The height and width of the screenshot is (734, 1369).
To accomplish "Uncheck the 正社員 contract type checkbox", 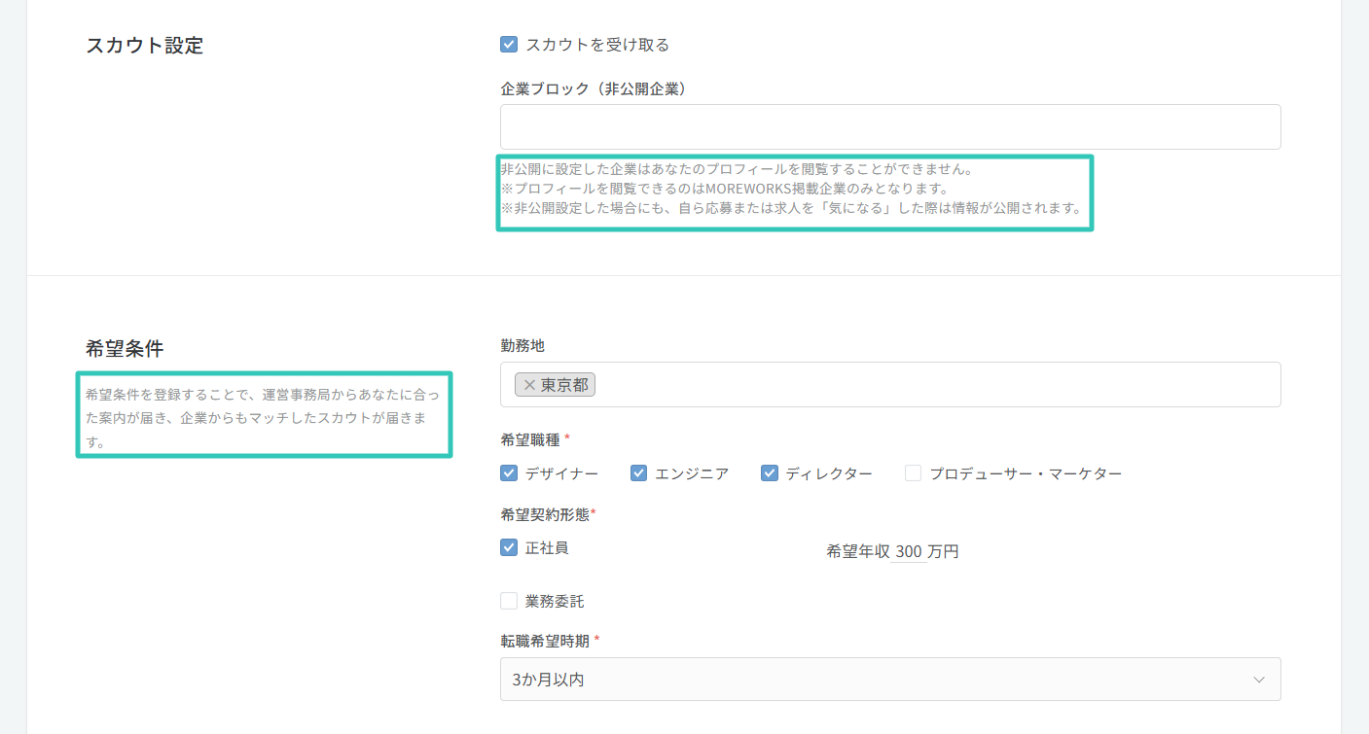I will (509, 547).
